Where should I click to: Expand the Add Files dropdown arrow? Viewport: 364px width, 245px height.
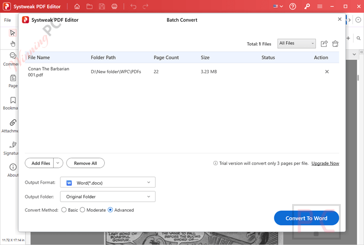coord(58,163)
